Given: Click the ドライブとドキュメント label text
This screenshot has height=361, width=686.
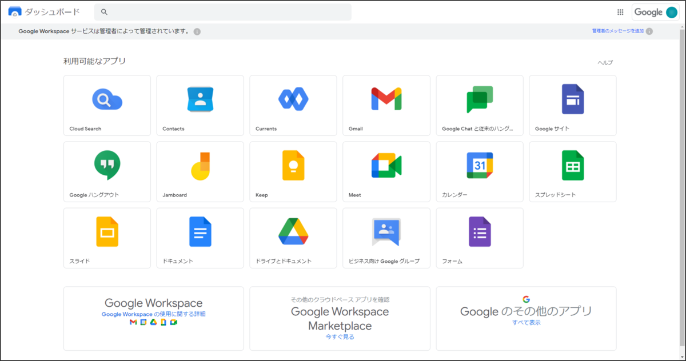Looking at the screenshot, I should (x=284, y=261).
